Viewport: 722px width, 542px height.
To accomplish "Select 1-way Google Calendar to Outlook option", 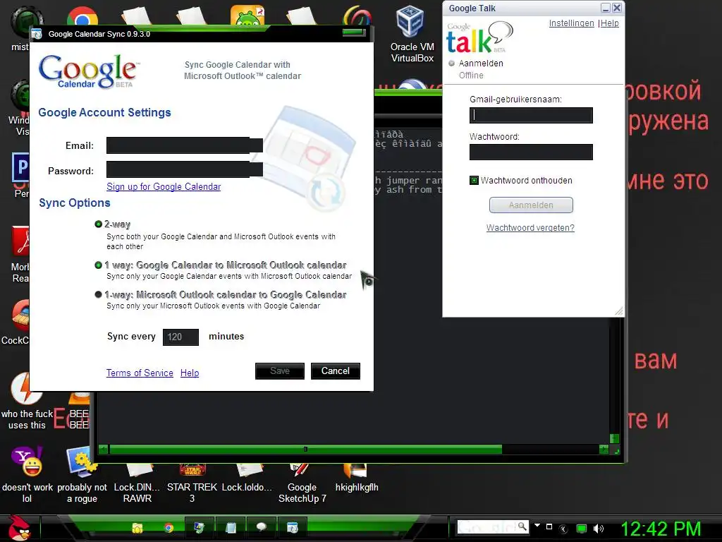I will (x=98, y=265).
